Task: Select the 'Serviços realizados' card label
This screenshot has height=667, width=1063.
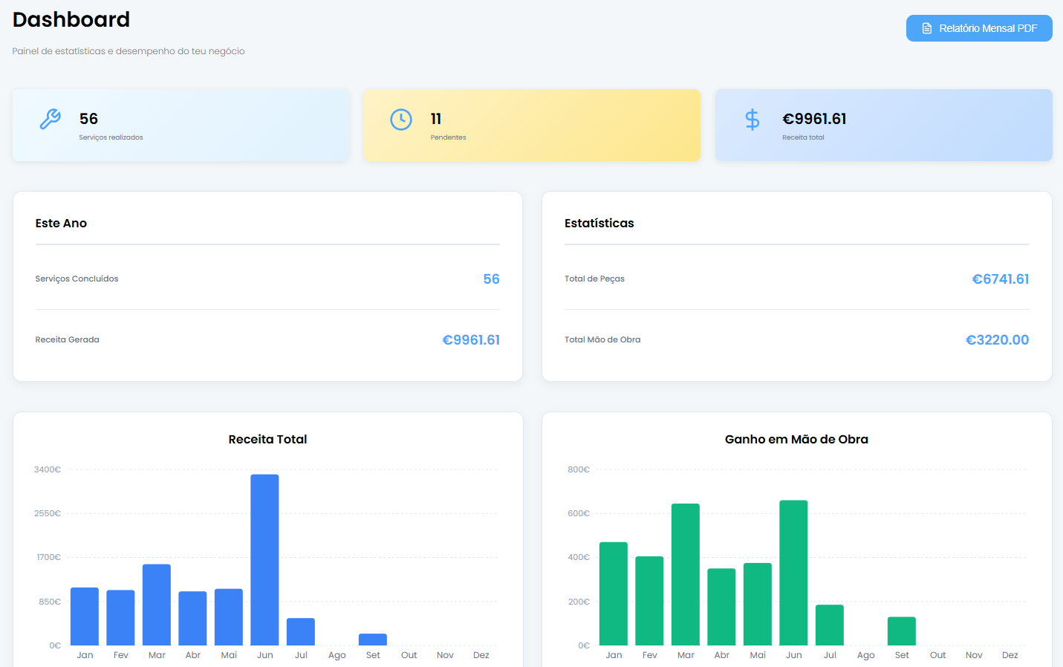Action: point(111,137)
